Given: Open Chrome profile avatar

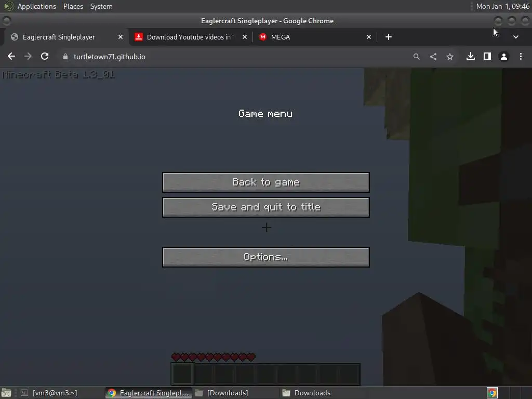Looking at the screenshot, I should [x=504, y=57].
